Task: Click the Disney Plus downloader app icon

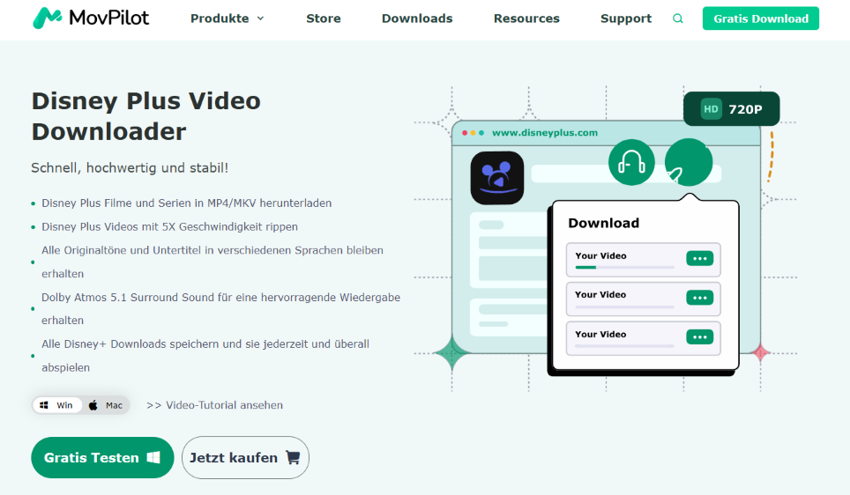Action: 497,178
